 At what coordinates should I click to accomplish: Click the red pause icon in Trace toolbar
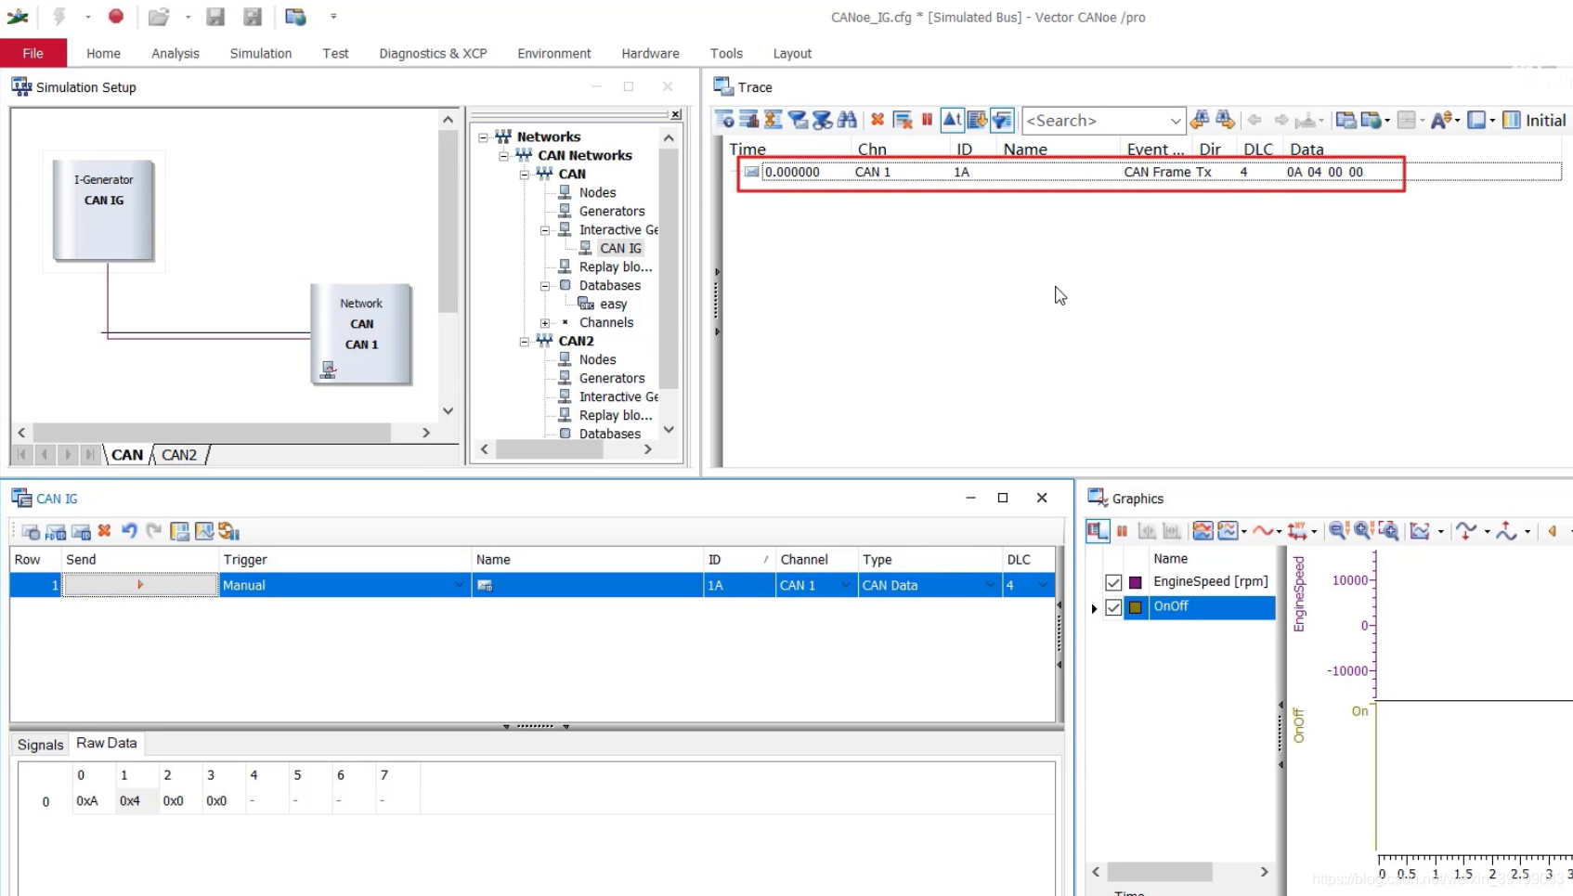927,120
